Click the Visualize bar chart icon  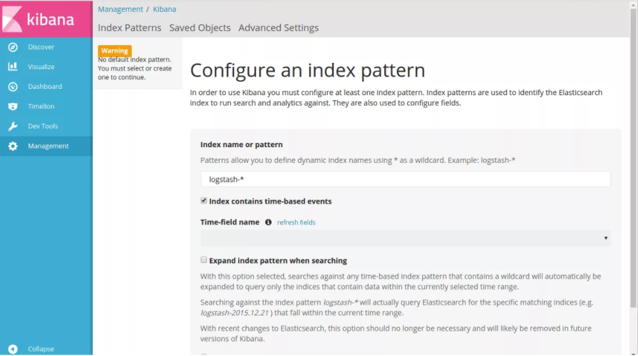click(13, 67)
